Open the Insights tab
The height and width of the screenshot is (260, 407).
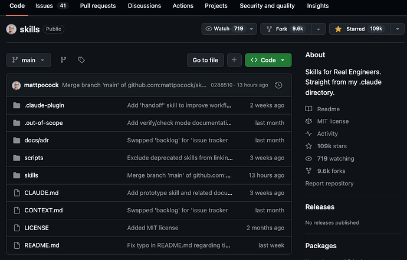coord(318,6)
